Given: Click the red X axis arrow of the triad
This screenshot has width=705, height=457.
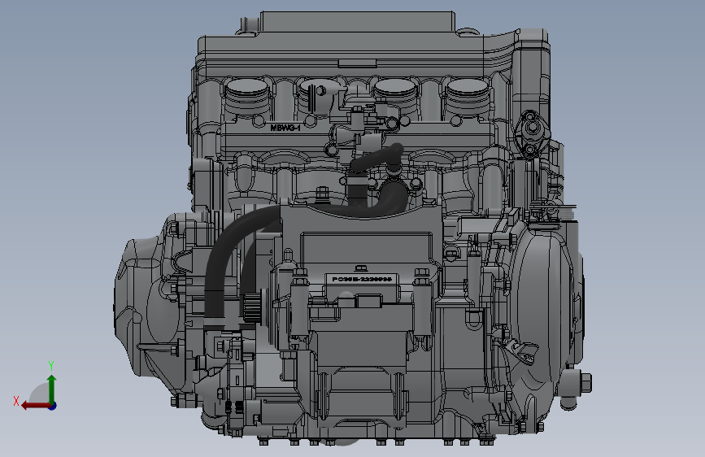Looking at the screenshot, I should [35, 406].
